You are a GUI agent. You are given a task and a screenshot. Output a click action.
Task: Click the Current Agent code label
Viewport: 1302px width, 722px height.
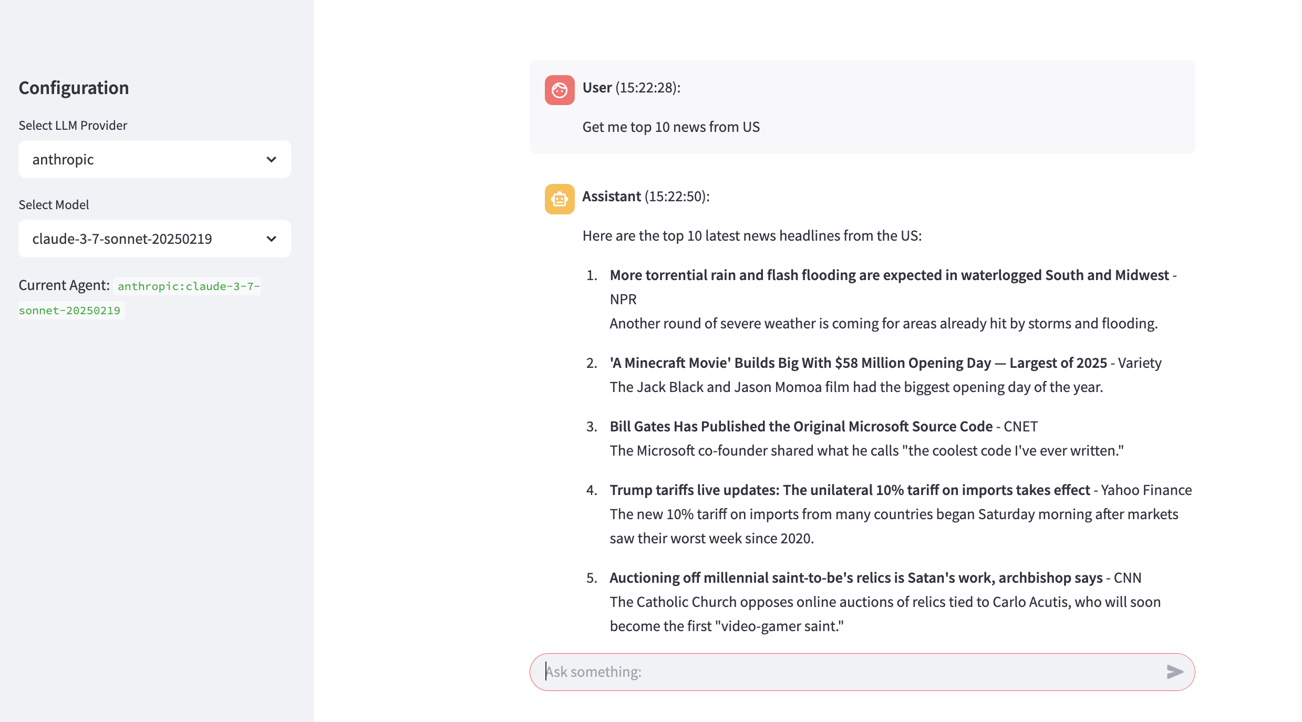[x=140, y=298]
